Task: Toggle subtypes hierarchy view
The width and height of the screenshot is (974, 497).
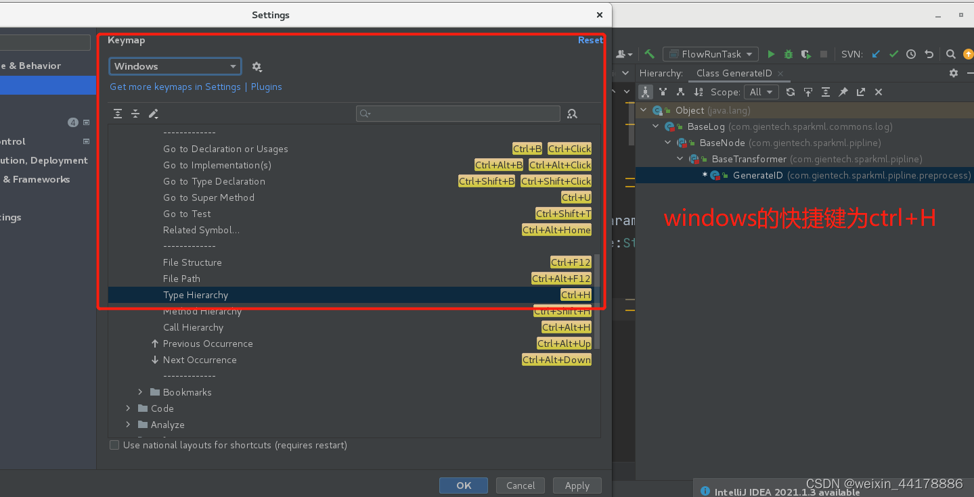Action: point(679,92)
